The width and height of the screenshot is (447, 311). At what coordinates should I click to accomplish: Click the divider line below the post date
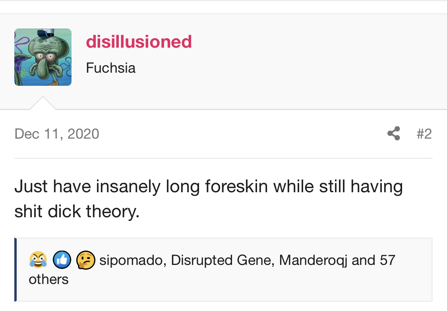(223, 158)
